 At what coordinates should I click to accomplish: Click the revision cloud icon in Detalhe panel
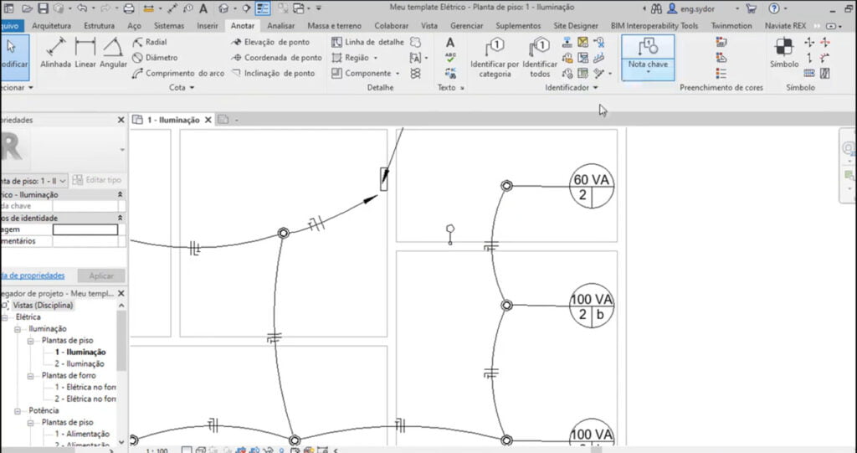tap(415, 42)
